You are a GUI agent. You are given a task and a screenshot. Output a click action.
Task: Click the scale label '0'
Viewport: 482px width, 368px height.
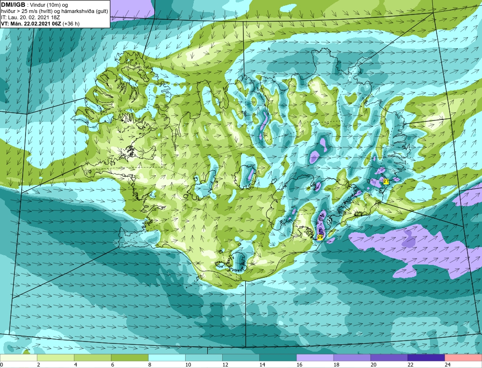(x=1, y=365)
